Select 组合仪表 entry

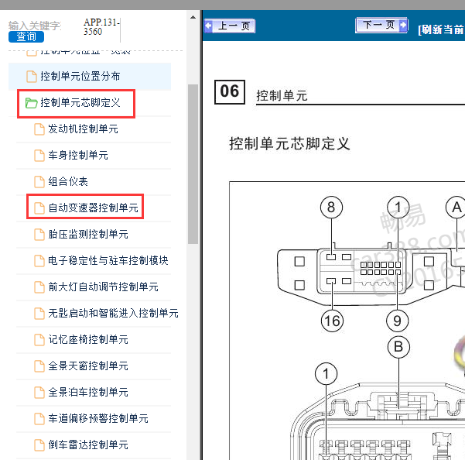(x=68, y=181)
